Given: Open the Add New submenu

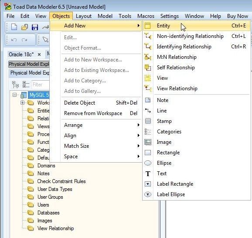Looking at the screenshot, I should tap(96, 26).
